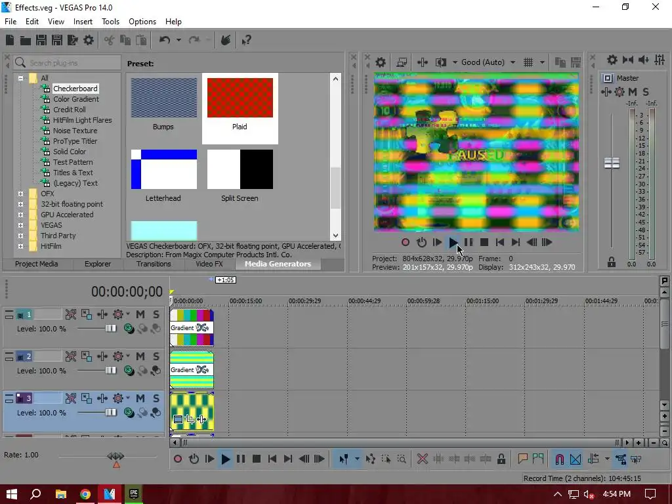The image size is (672, 504).
Task: Pause the video preview
Action: 469,243
